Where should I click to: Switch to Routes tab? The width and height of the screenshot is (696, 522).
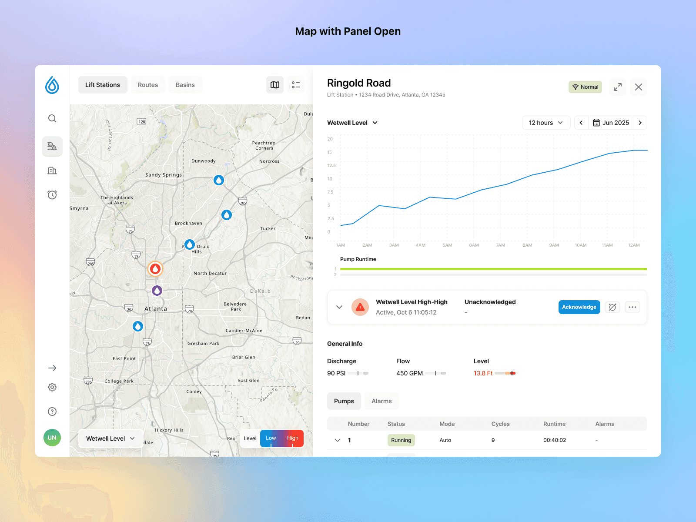[x=148, y=85]
